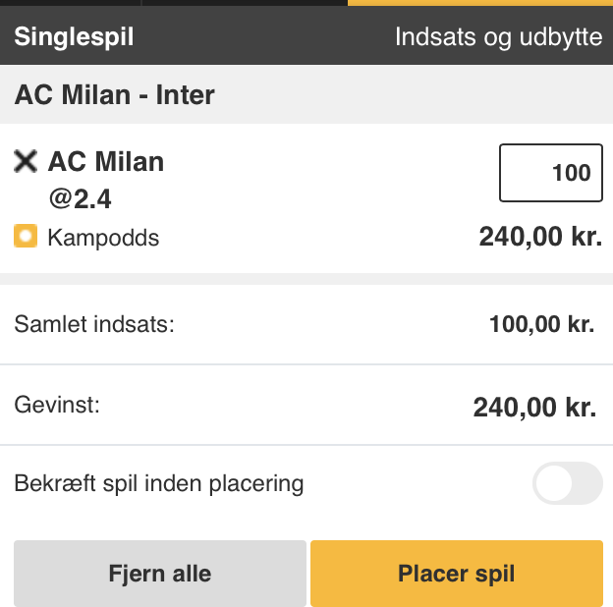
Task: Click the Bekræft spil inden placering label
Action: click(159, 484)
